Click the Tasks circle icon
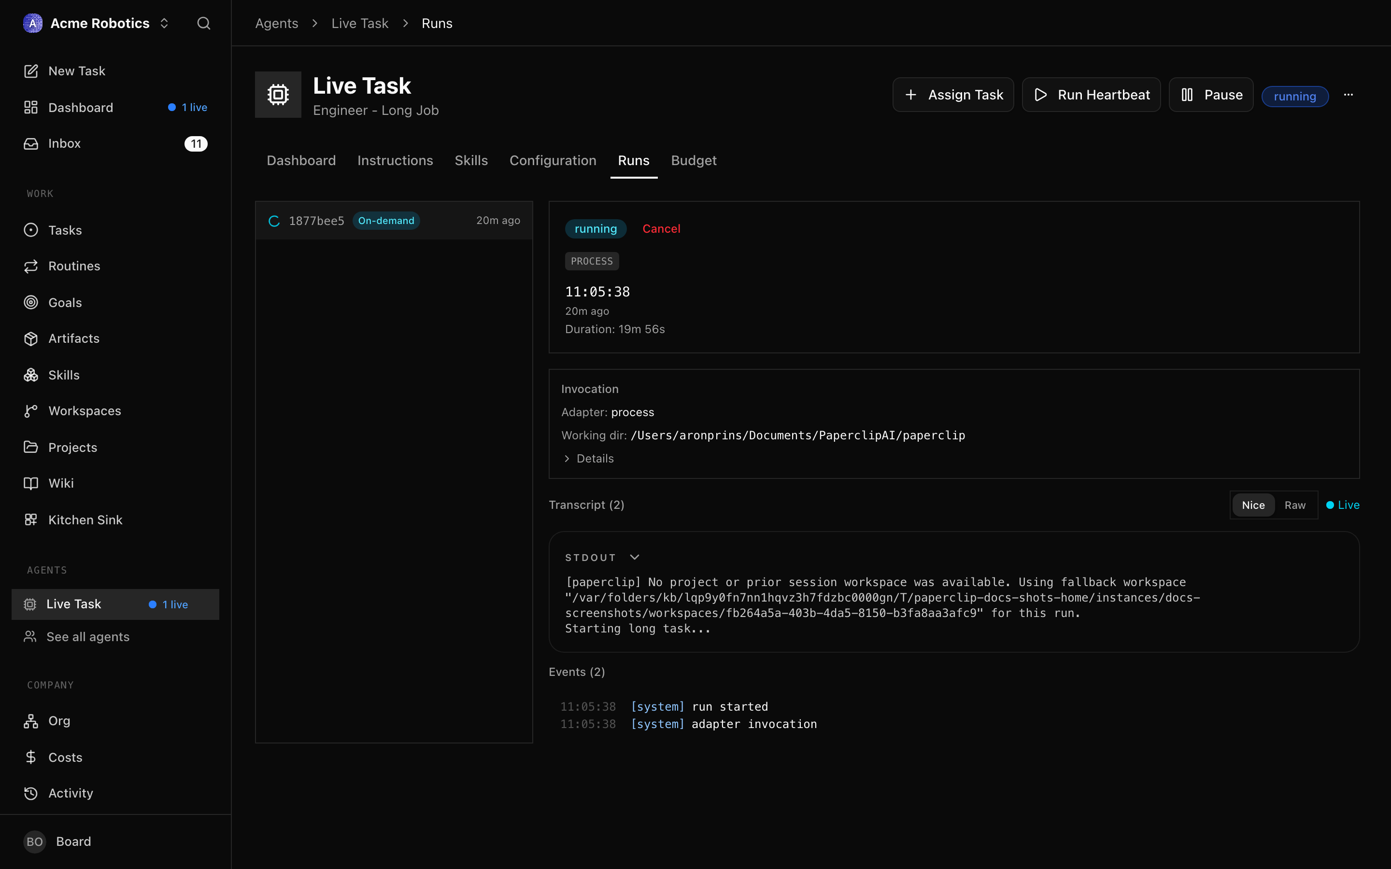 (x=31, y=230)
